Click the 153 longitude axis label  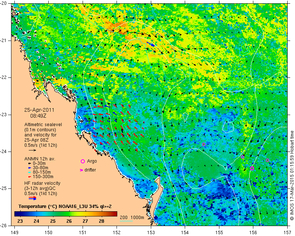(x=151, y=233)
